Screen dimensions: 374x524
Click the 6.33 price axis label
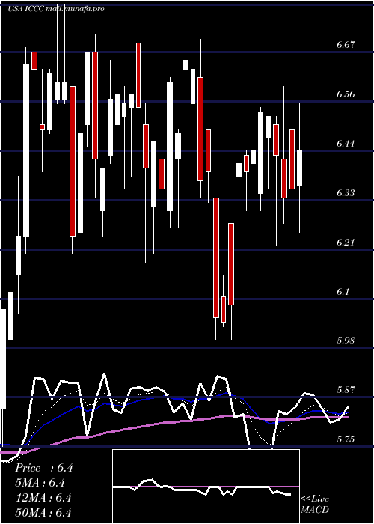tap(346, 193)
